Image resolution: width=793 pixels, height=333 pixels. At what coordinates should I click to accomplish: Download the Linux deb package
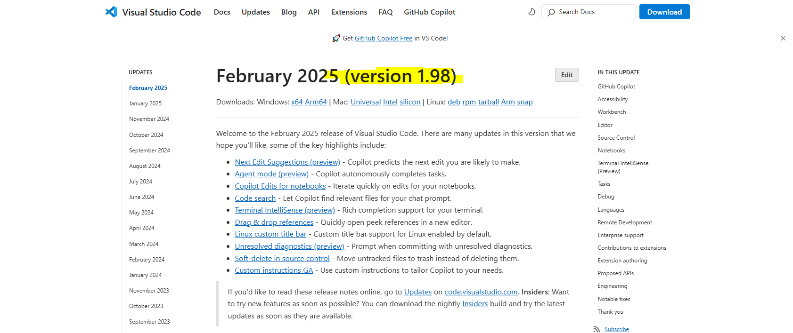[x=454, y=102]
